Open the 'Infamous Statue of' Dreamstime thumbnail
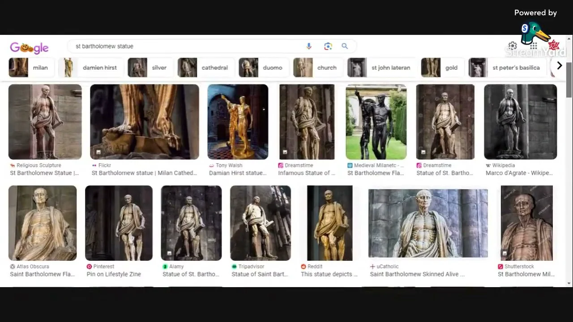The height and width of the screenshot is (322, 573). [307, 122]
